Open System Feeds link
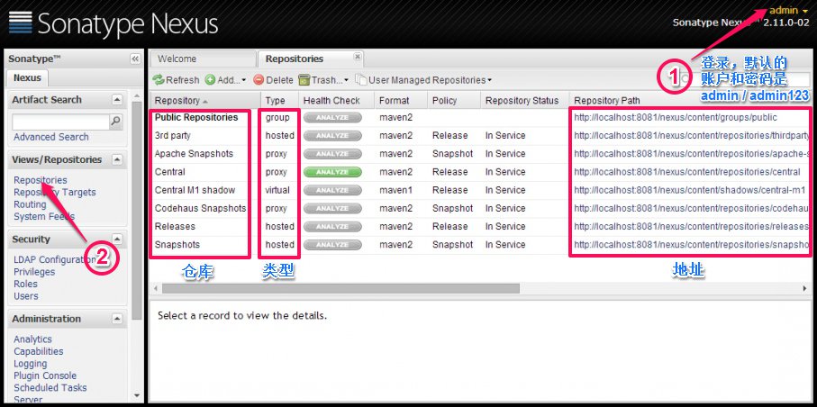This screenshot has height=407, width=817. click(44, 216)
